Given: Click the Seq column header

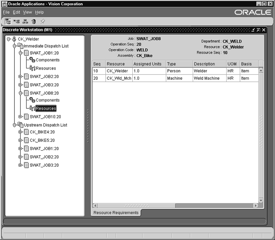Looking at the screenshot, I should pos(99,64).
